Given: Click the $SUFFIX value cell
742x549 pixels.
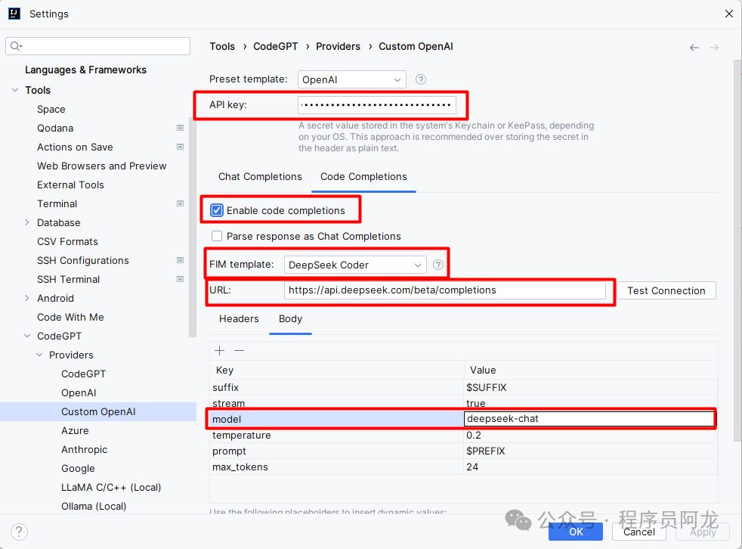Looking at the screenshot, I should (591, 387).
